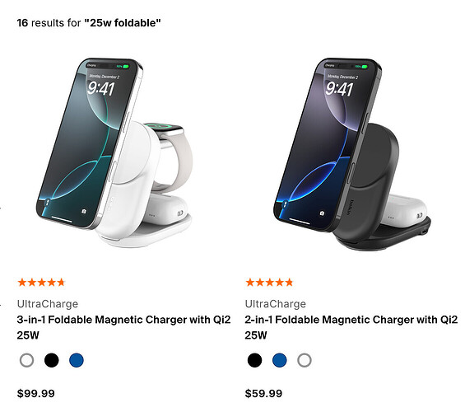465x412 pixels.
Task: Select black color swatch for 3-in-1 charger
Action: [52, 360]
